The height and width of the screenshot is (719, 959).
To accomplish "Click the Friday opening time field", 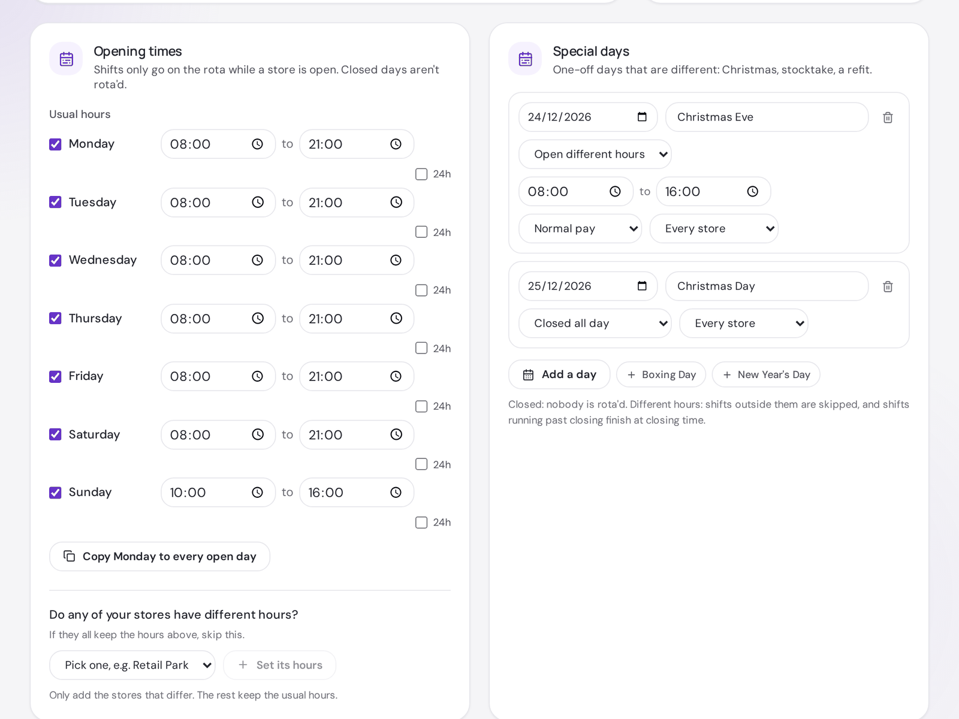I will tap(218, 376).
